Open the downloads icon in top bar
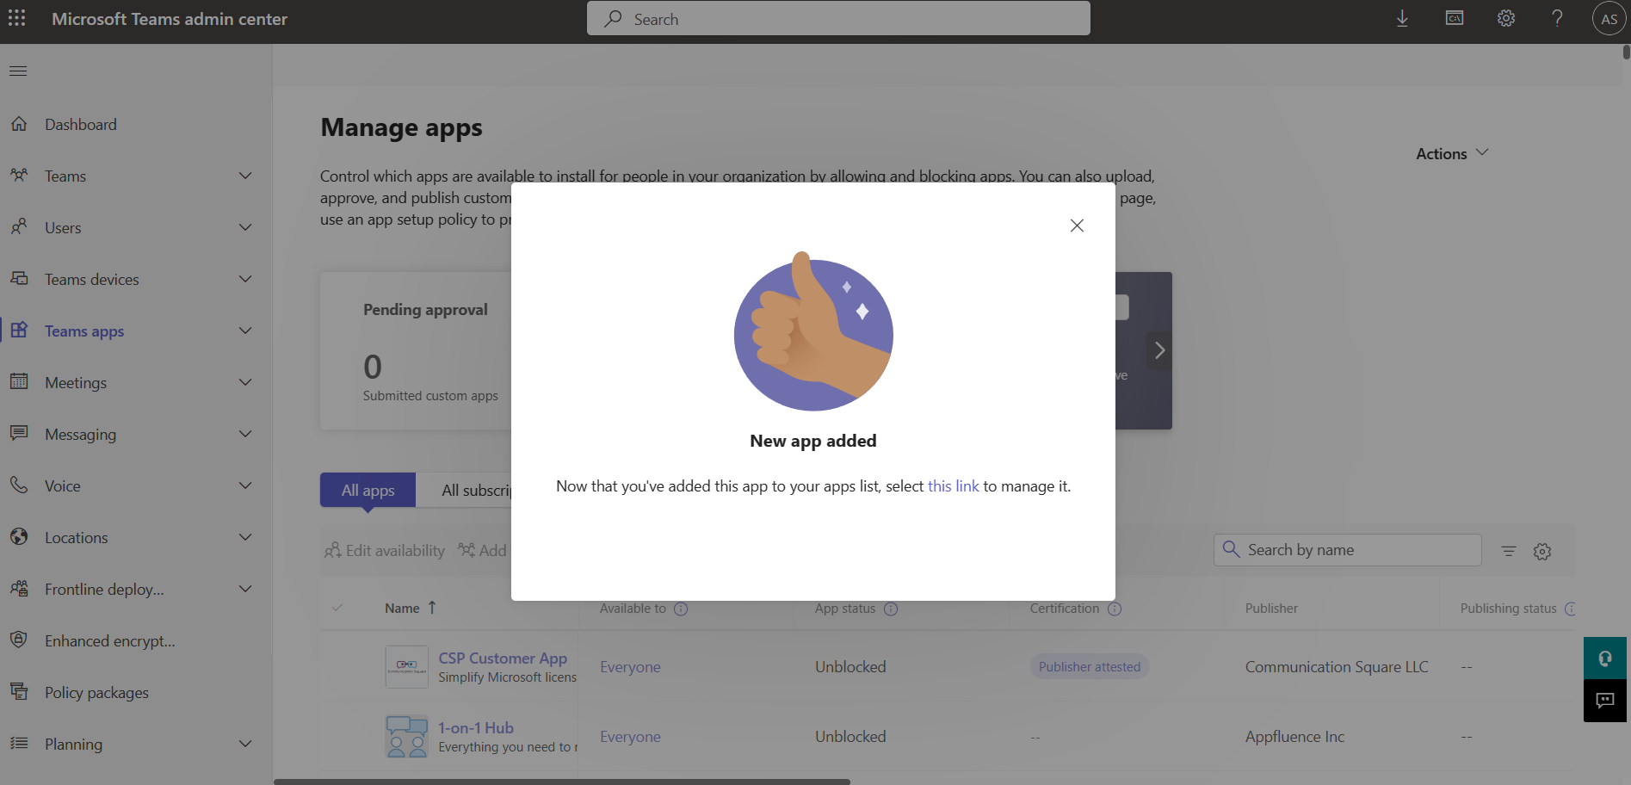This screenshot has height=785, width=1631. [x=1402, y=18]
